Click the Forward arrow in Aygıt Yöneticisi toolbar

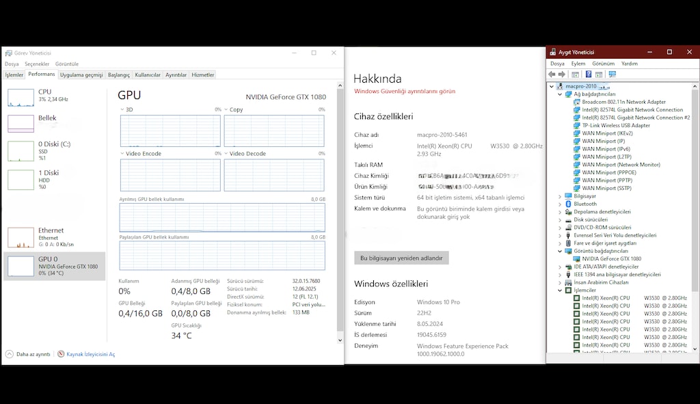click(562, 75)
